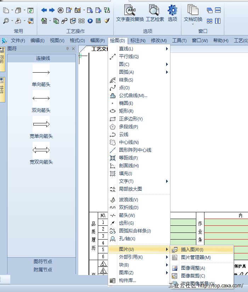Click the new document icon
Viewport: 248px width, 292px height.
[x=6, y=10]
